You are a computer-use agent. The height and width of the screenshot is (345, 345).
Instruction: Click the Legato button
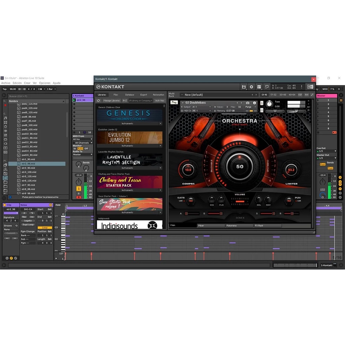(x=28, y=221)
